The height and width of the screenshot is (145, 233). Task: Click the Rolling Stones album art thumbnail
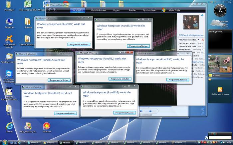pos(191,22)
